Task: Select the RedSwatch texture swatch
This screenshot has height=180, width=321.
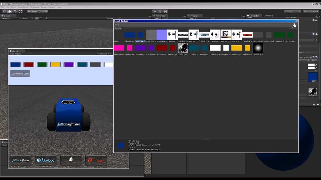Action: (x=172, y=48)
